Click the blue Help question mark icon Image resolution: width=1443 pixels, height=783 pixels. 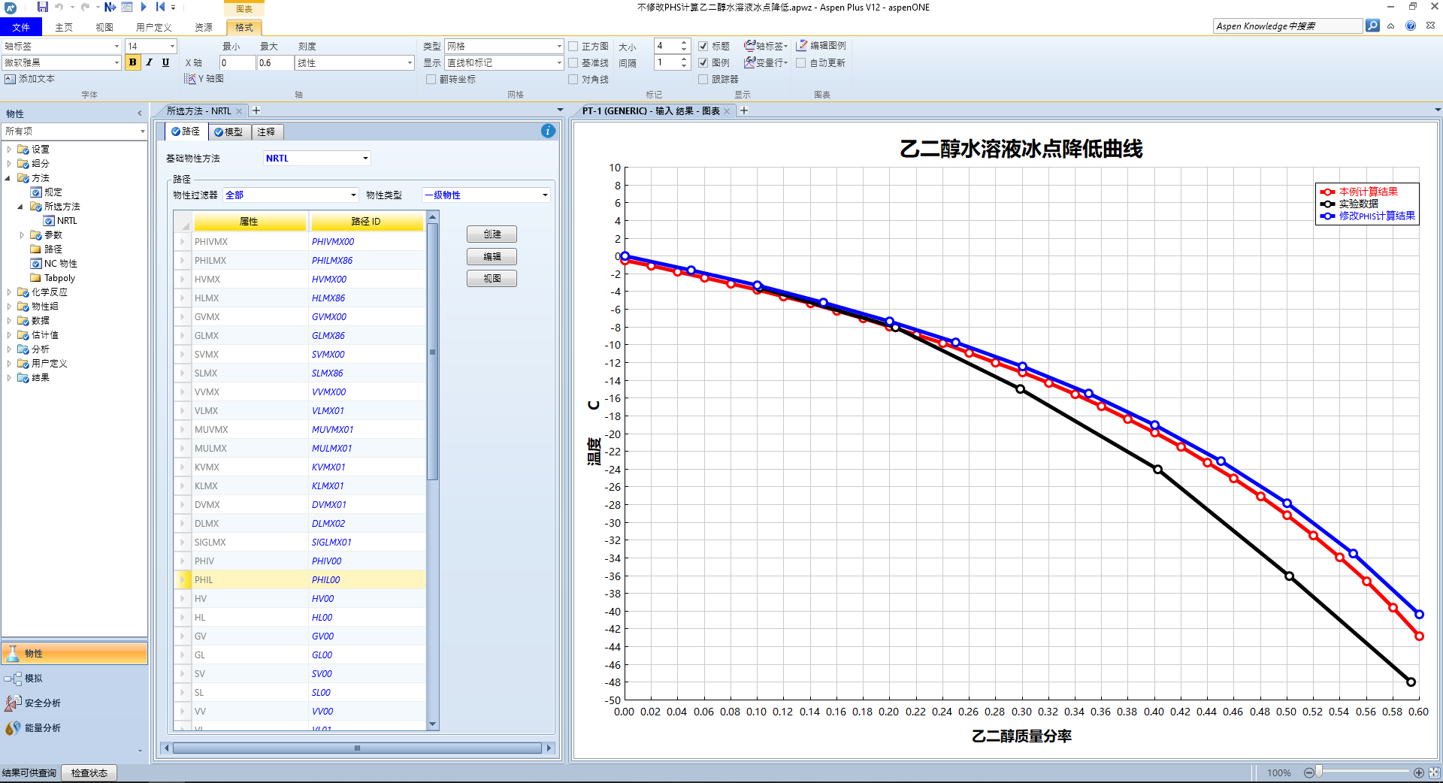pos(1411,26)
